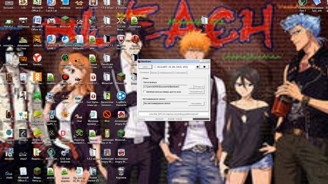Screen dimensions: 328x184
Task: Select the Cat A Cat GAMES desktop icon
Action: coord(51,42)
